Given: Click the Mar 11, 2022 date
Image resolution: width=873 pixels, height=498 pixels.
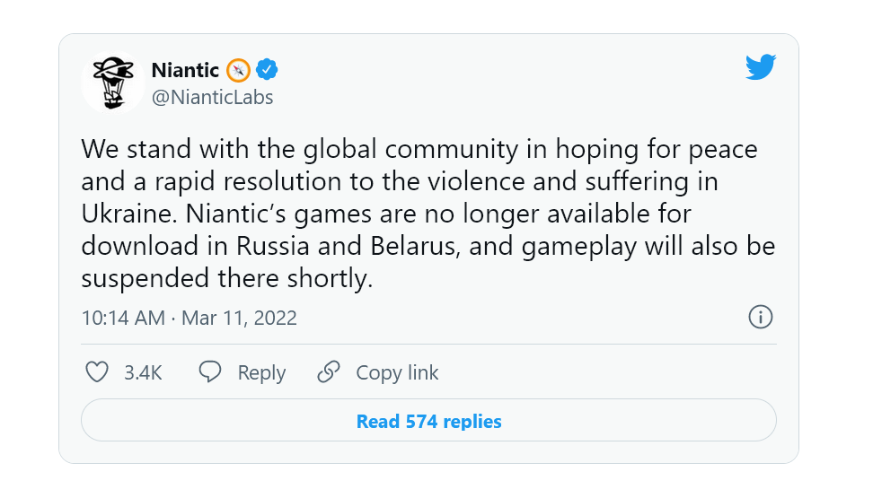Looking at the screenshot, I should point(240,318).
